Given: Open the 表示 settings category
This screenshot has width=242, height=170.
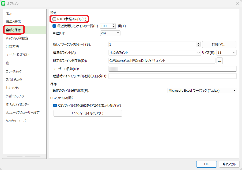Looking at the screenshot, I should click(9, 14).
